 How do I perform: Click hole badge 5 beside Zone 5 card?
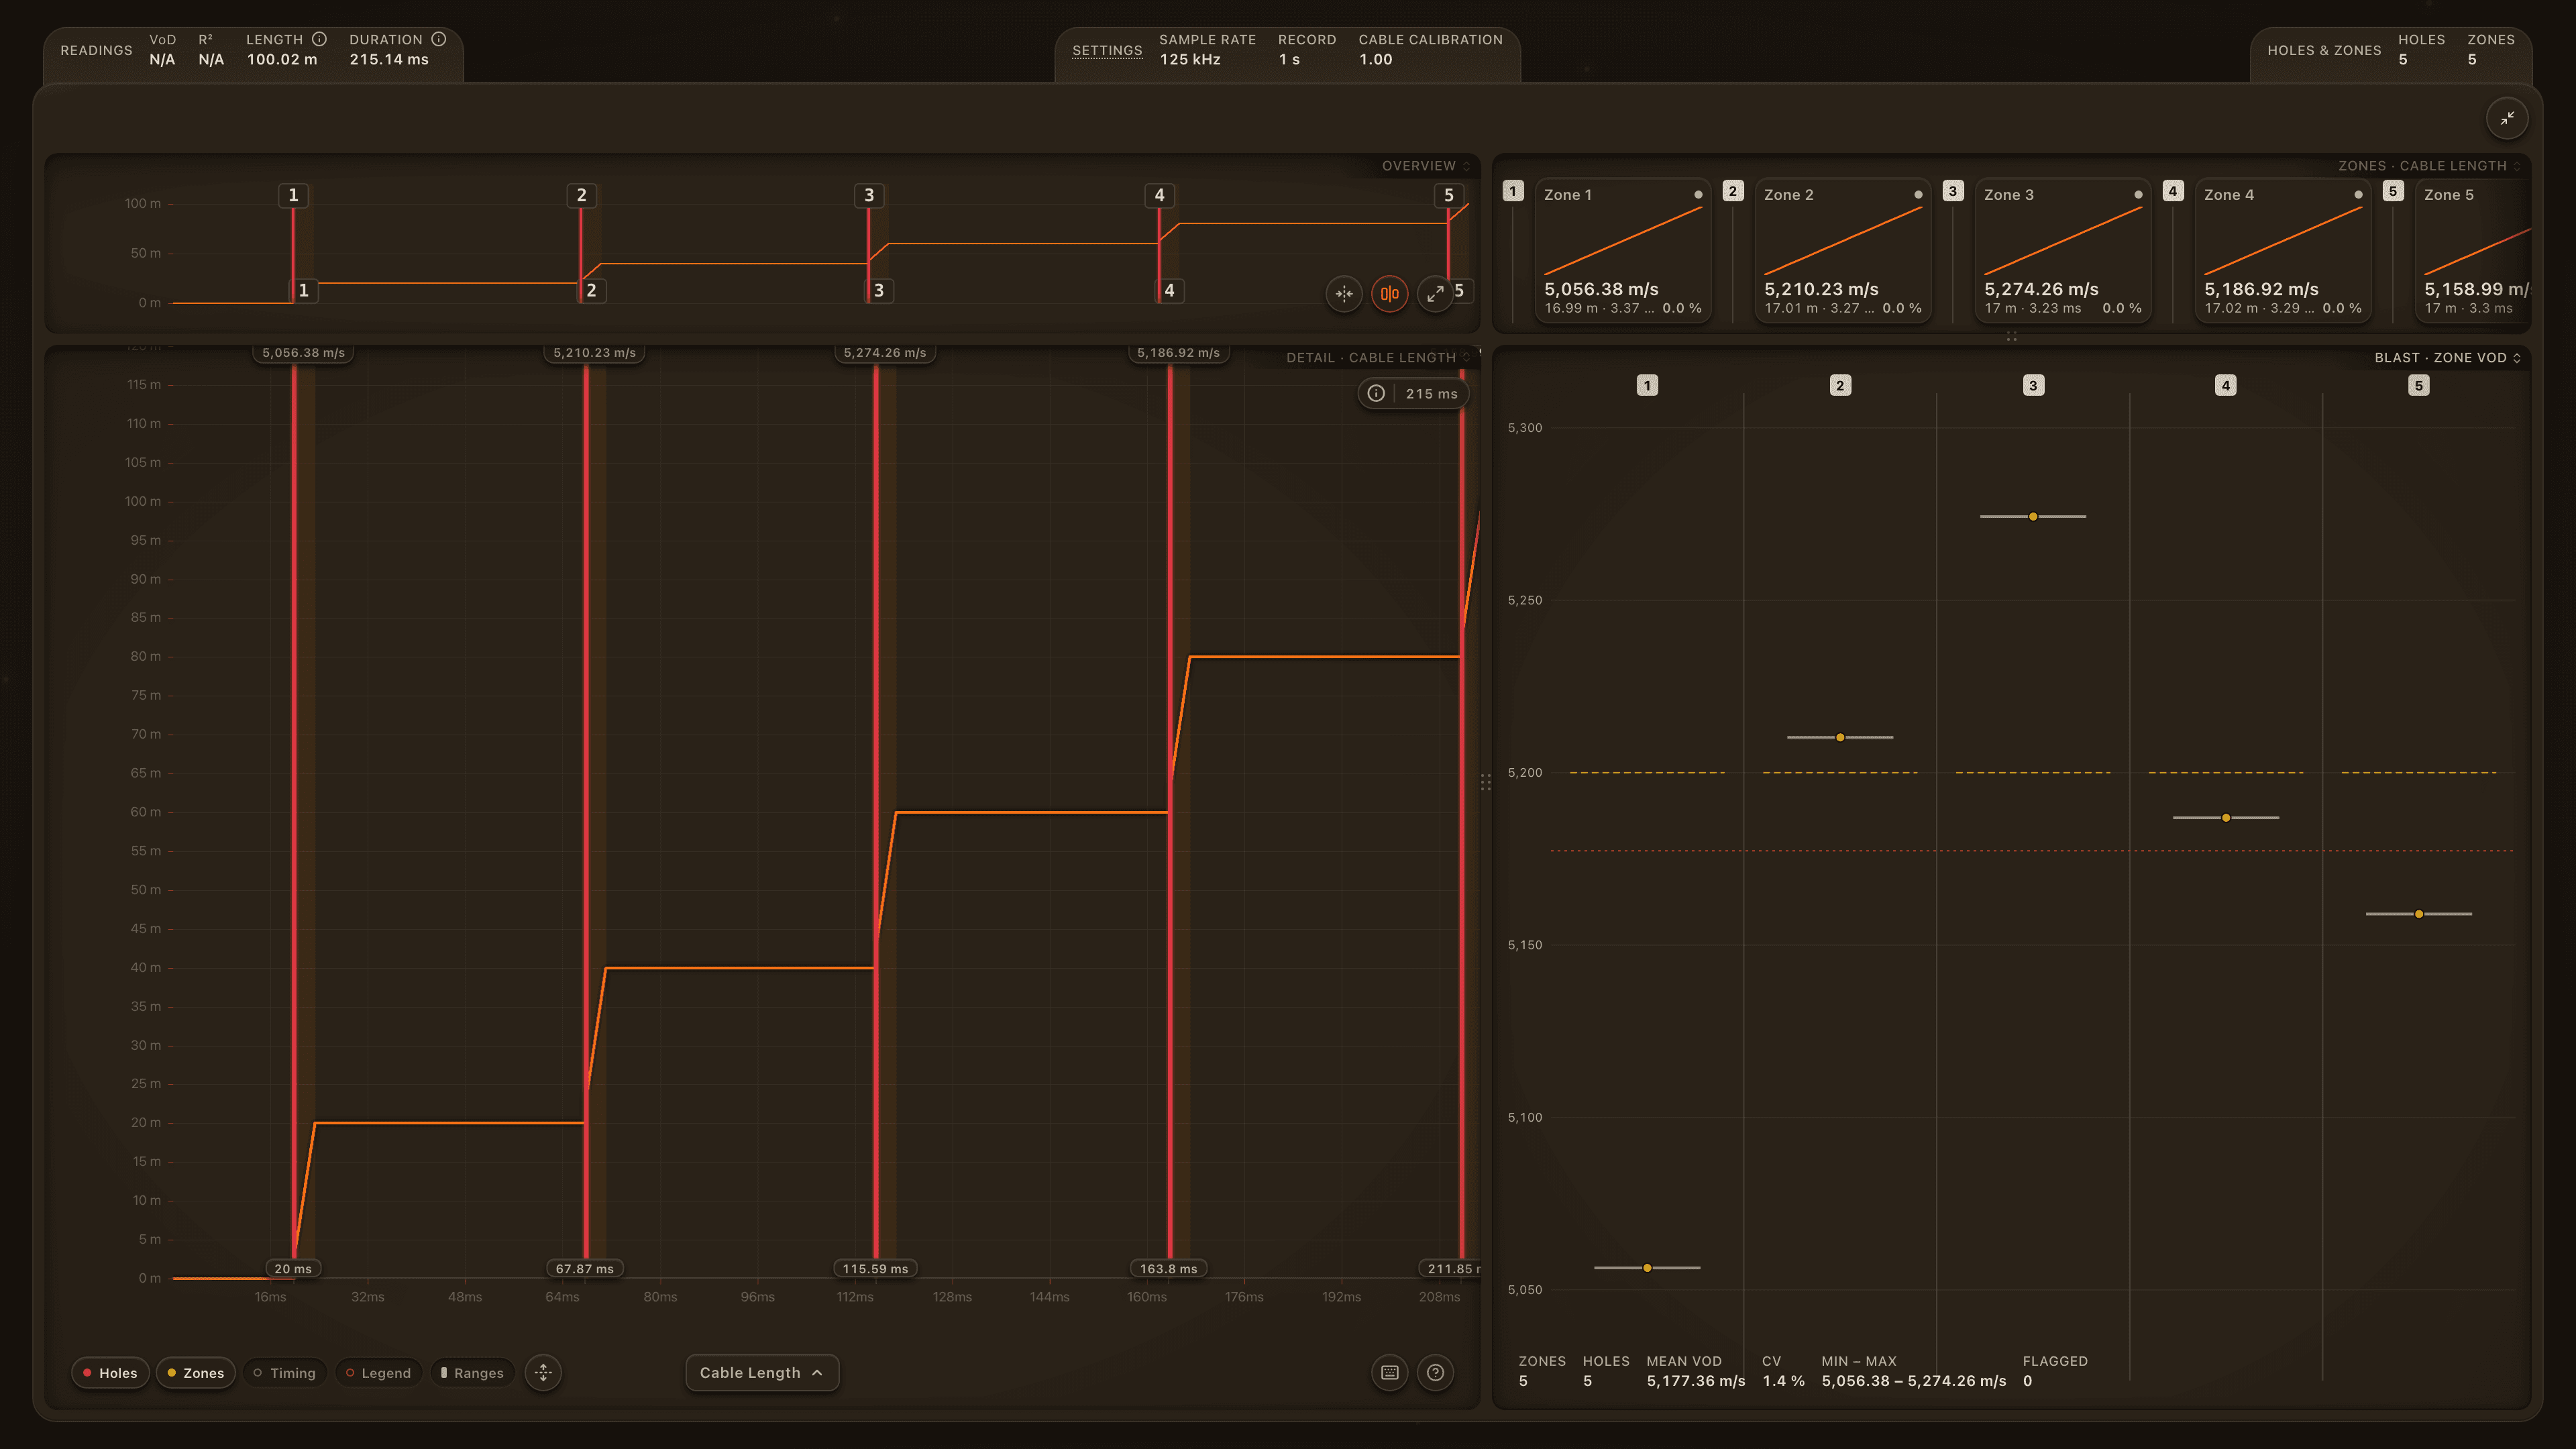tap(2393, 191)
